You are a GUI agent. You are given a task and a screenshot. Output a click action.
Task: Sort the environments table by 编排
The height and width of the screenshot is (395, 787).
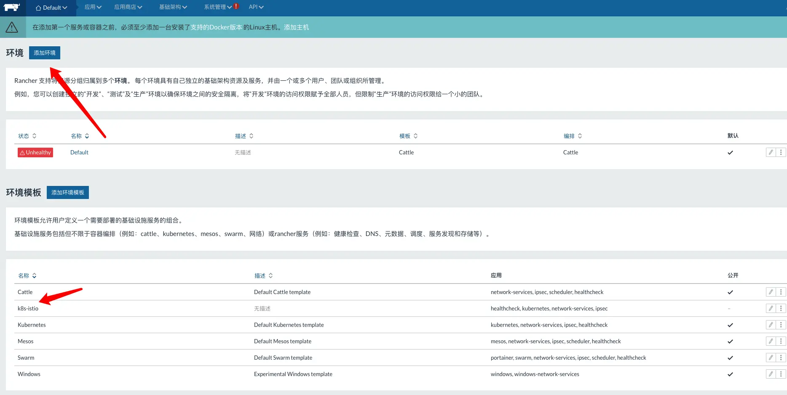tap(573, 136)
